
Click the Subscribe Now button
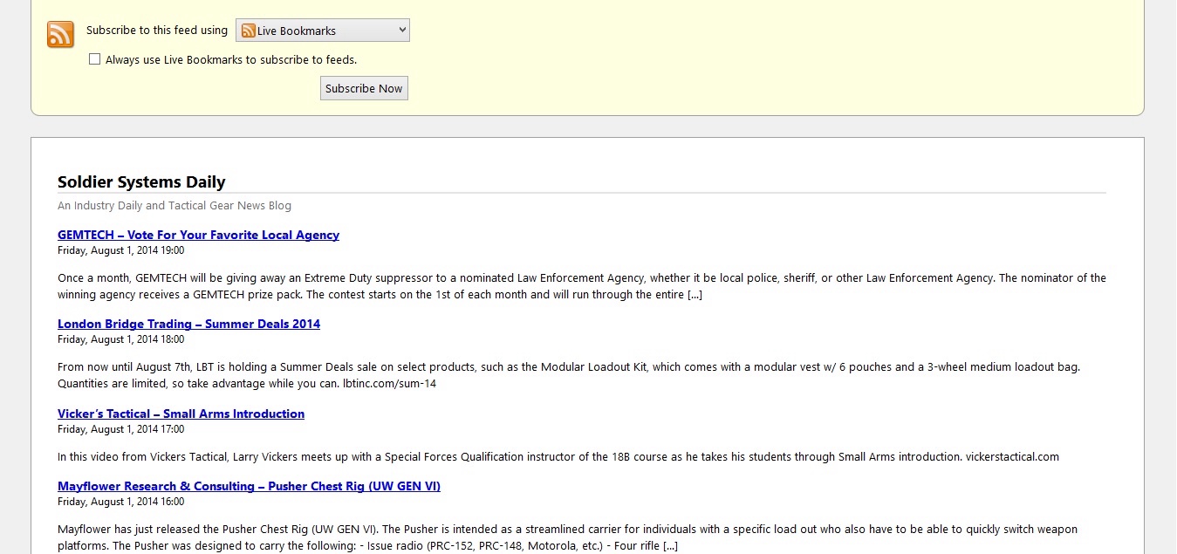364,88
